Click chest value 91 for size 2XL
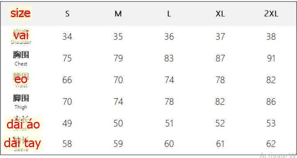The height and width of the screenshot is (158, 297). click(271, 58)
